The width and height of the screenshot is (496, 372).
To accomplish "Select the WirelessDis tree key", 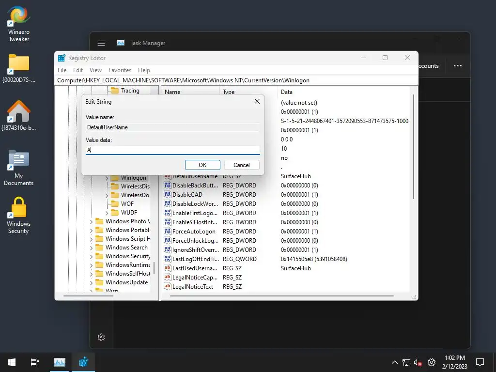I will [135, 186].
